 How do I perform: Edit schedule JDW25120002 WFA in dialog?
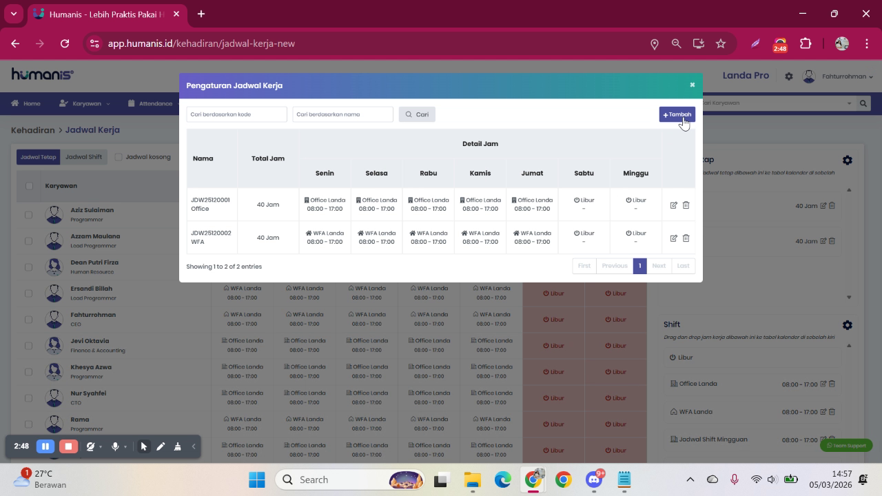tap(674, 238)
